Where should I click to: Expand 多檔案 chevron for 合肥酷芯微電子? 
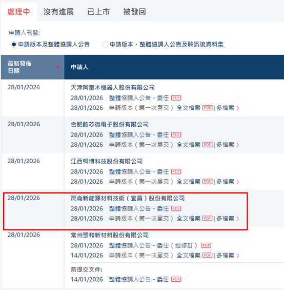[x=238, y=145]
